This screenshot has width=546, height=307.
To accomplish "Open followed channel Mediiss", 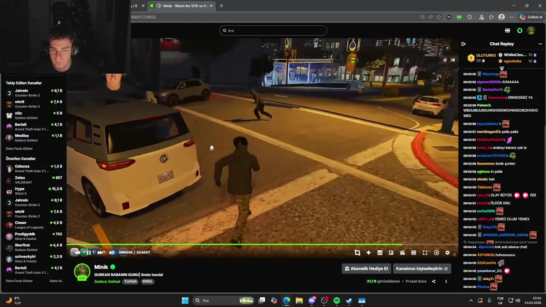I will (x=34, y=138).
